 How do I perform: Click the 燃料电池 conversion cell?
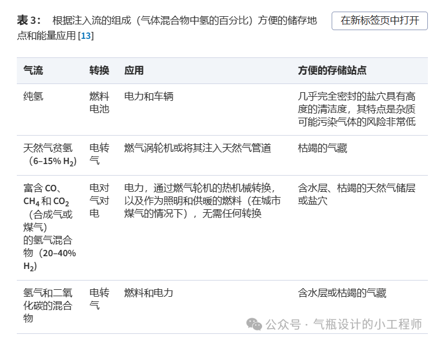pos(99,103)
